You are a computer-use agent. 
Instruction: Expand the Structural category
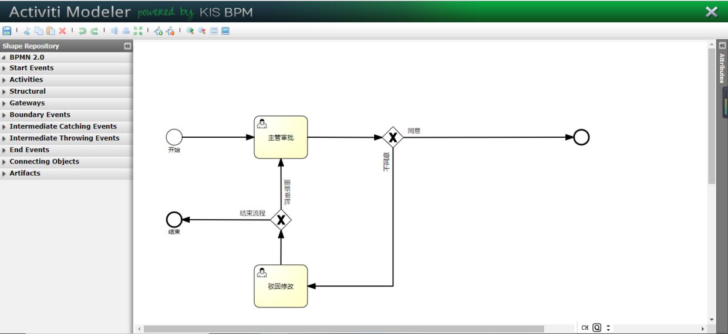point(66,91)
